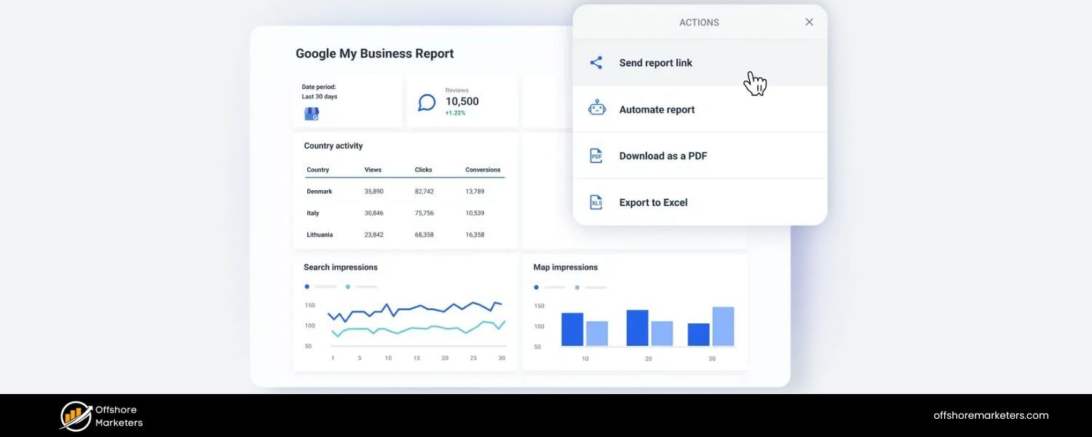Image resolution: width=1092 pixels, height=437 pixels.
Task: Click the Reviews 10,500 metric card
Action: click(462, 101)
